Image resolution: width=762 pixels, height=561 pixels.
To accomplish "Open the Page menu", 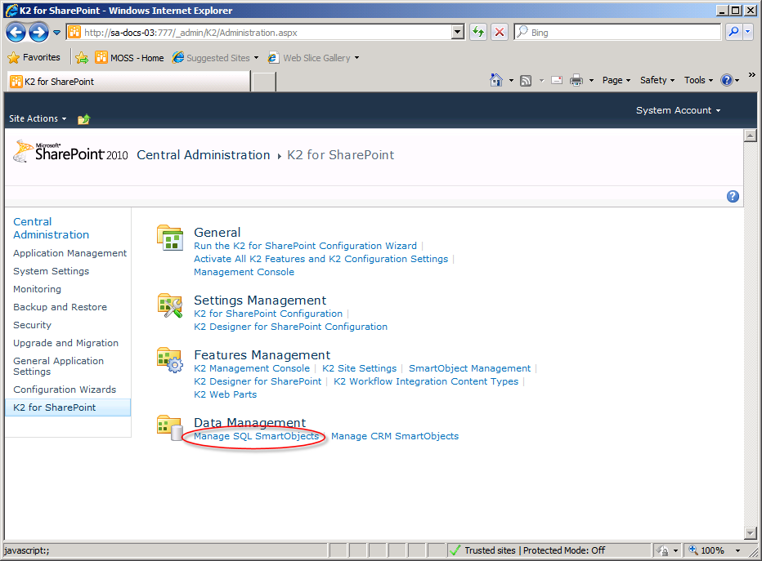I will pos(616,80).
